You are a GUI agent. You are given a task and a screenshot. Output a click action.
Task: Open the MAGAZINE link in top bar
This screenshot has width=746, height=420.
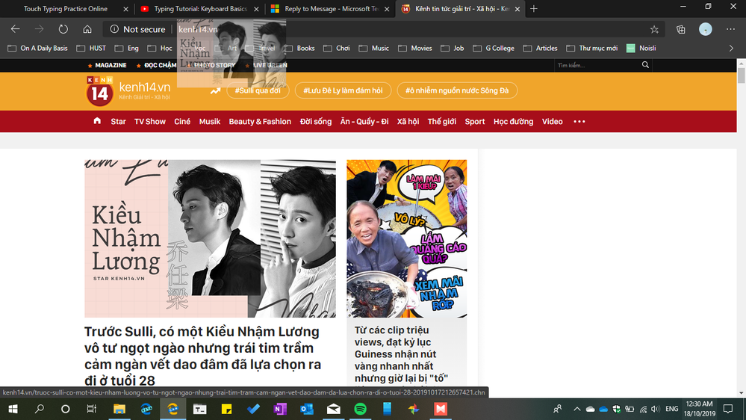click(x=111, y=65)
